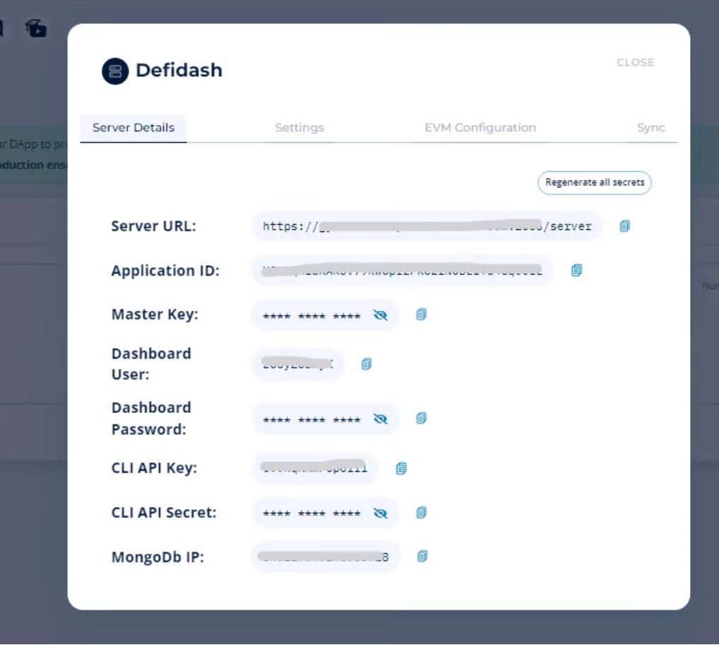Click the Defidash title text
Viewport: 719px width, 645px height.
(179, 70)
